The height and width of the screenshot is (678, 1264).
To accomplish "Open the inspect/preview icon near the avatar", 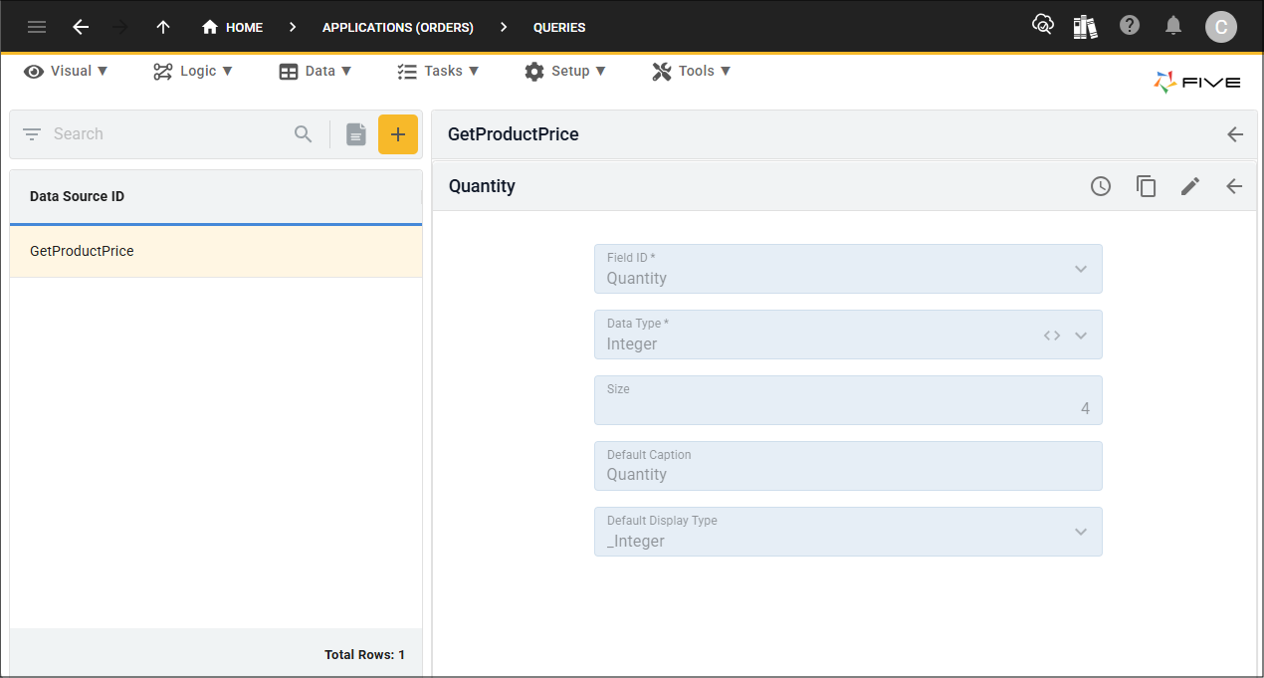I will click(x=1043, y=27).
